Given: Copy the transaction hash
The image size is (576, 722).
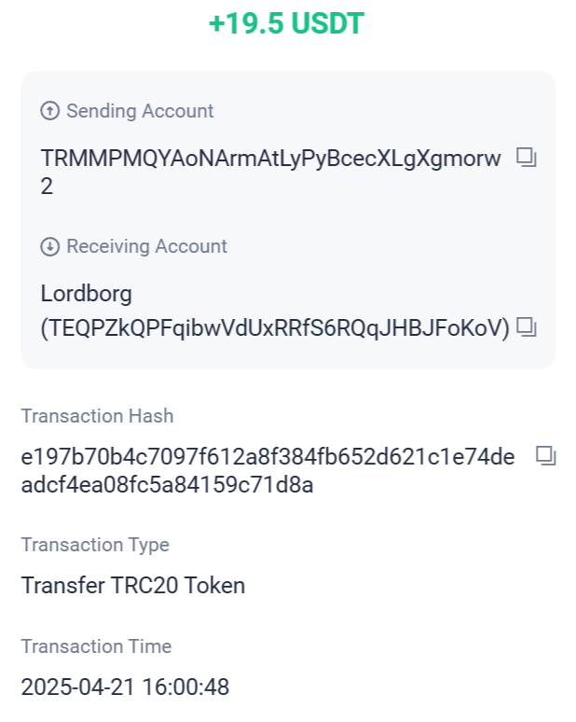Looking at the screenshot, I should pyautogui.click(x=546, y=456).
